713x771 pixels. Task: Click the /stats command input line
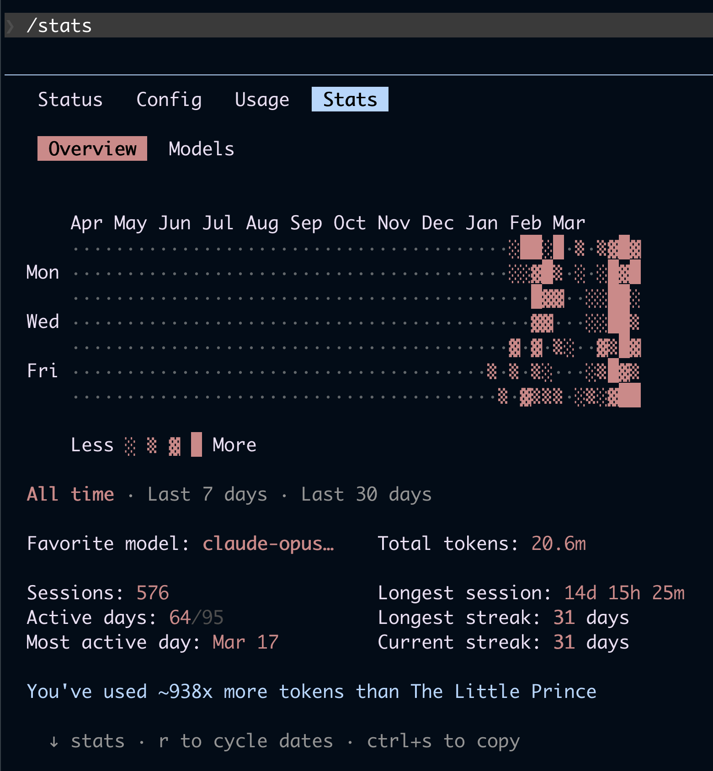pos(359,25)
